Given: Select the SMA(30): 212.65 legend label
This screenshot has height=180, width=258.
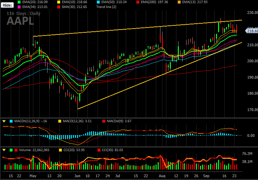Looking at the screenshot, I should [74, 7].
